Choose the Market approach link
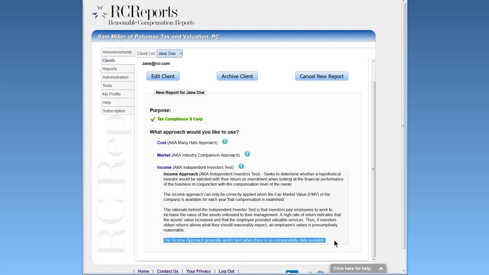 pyautogui.click(x=164, y=155)
